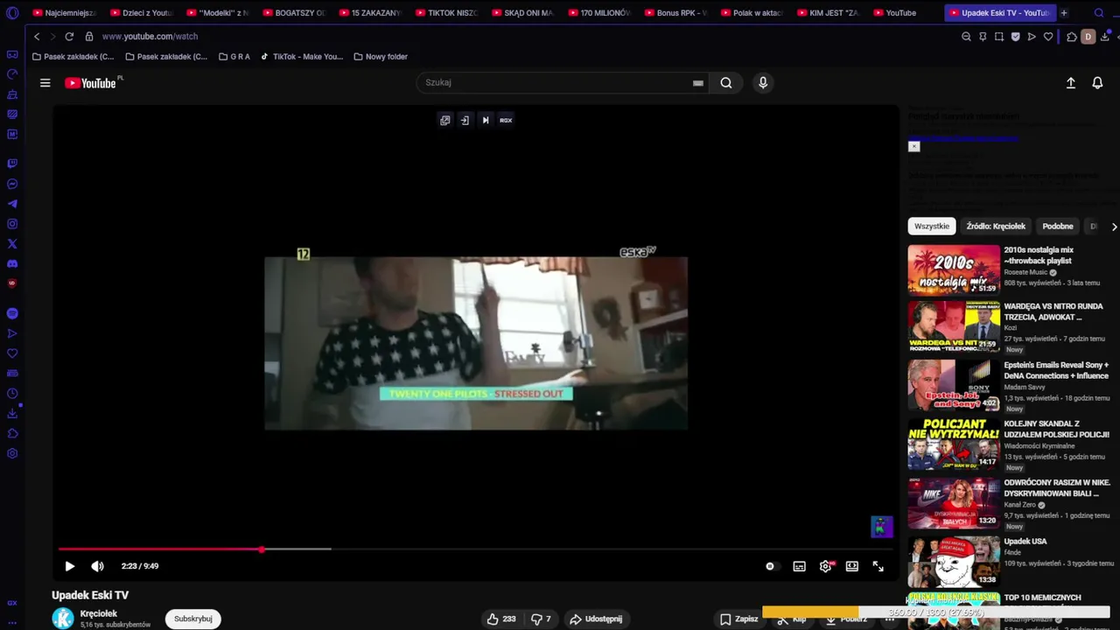1120x630 pixels.
Task: Start voice search with microphone icon
Action: click(x=763, y=82)
